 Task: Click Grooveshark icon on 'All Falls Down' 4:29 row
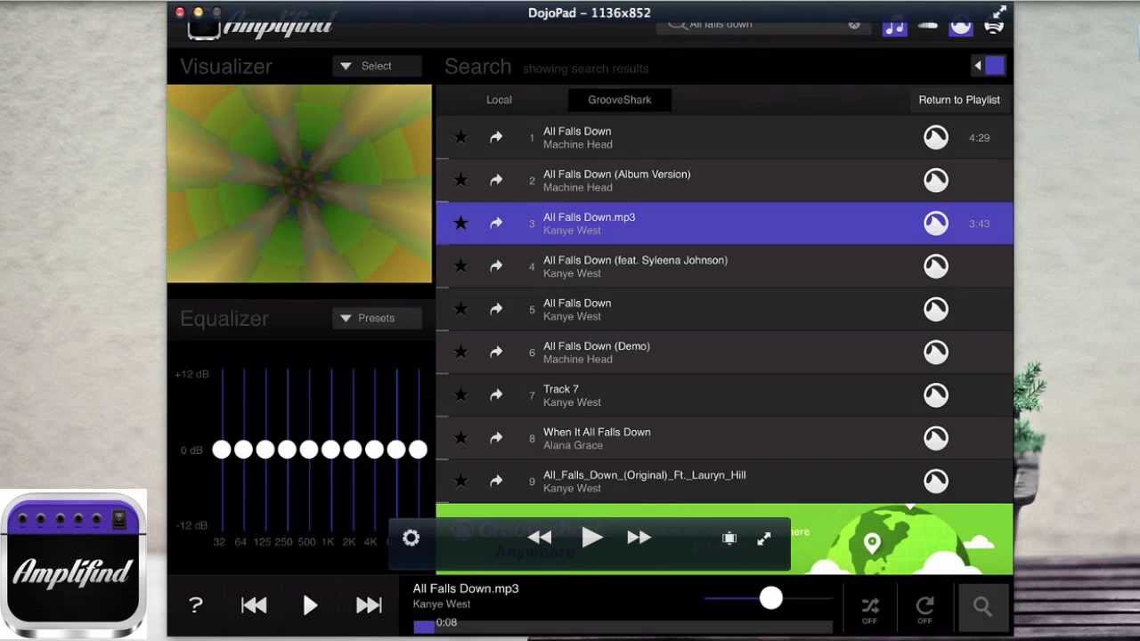coord(935,137)
